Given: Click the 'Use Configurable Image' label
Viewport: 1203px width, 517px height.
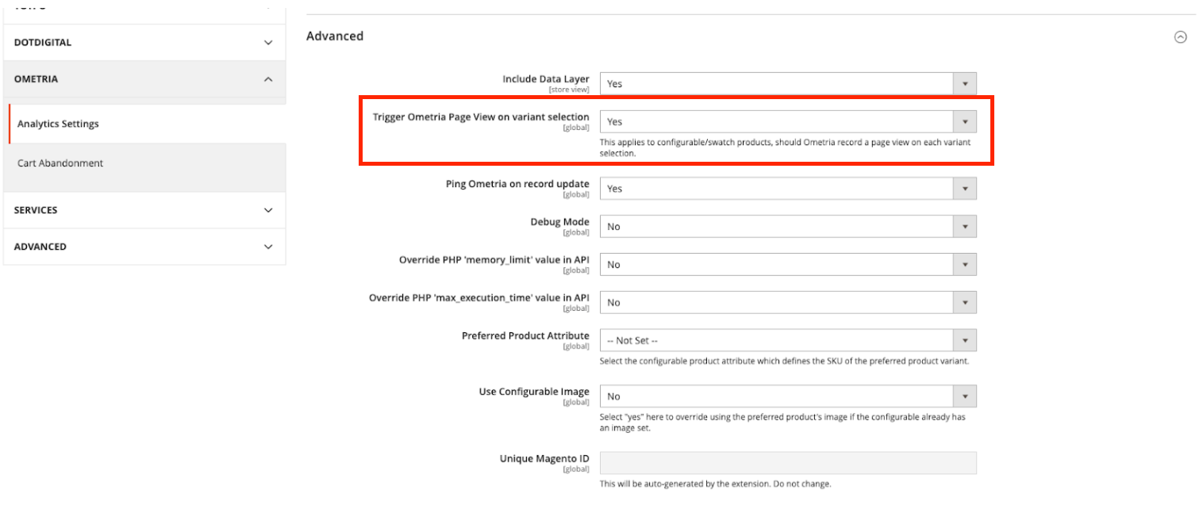Looking at the screenshot, I should pyautogui.click(x=534, y=391).
